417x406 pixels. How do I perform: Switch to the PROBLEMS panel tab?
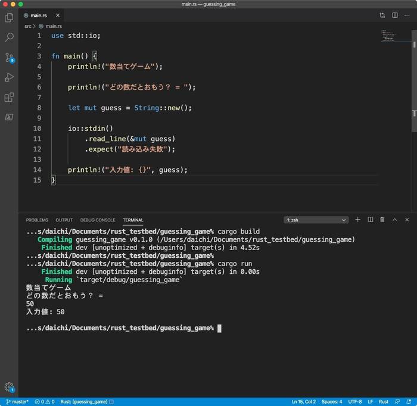[x=37, y=220]
